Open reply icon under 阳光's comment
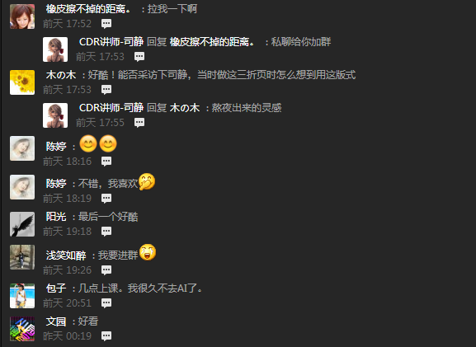 [x=106, y=232]
